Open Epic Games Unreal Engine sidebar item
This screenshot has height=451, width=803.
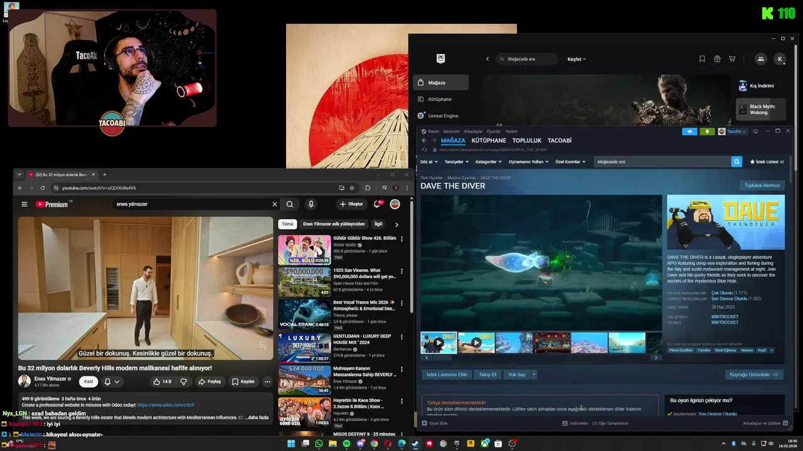pos(443,116)
